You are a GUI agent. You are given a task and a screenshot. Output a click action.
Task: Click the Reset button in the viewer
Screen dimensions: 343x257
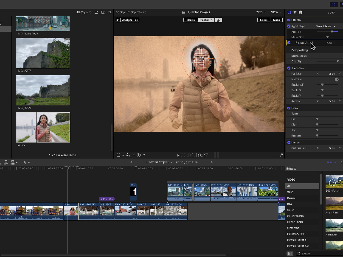(264, 20)
